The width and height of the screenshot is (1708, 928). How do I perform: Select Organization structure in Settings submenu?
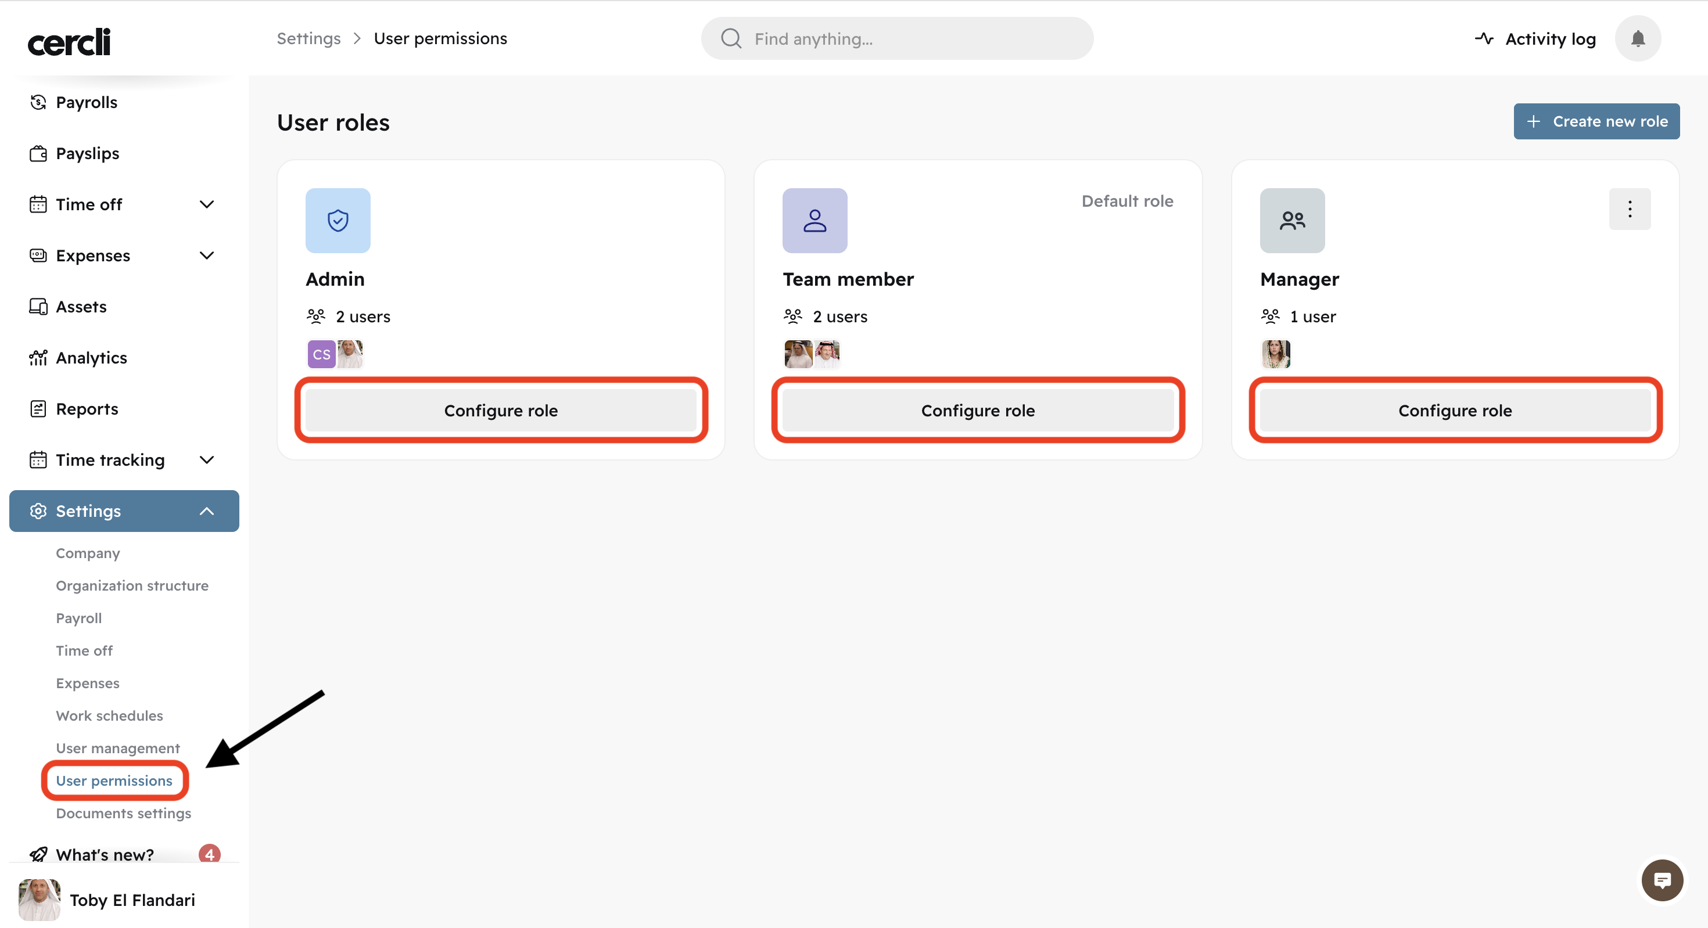[x=132, y=585]
